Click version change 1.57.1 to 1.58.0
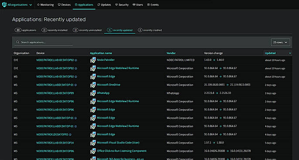299x160 pixels. click(214, 143)
